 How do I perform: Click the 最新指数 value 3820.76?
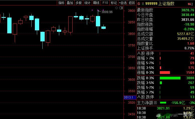tap(188, 10)
